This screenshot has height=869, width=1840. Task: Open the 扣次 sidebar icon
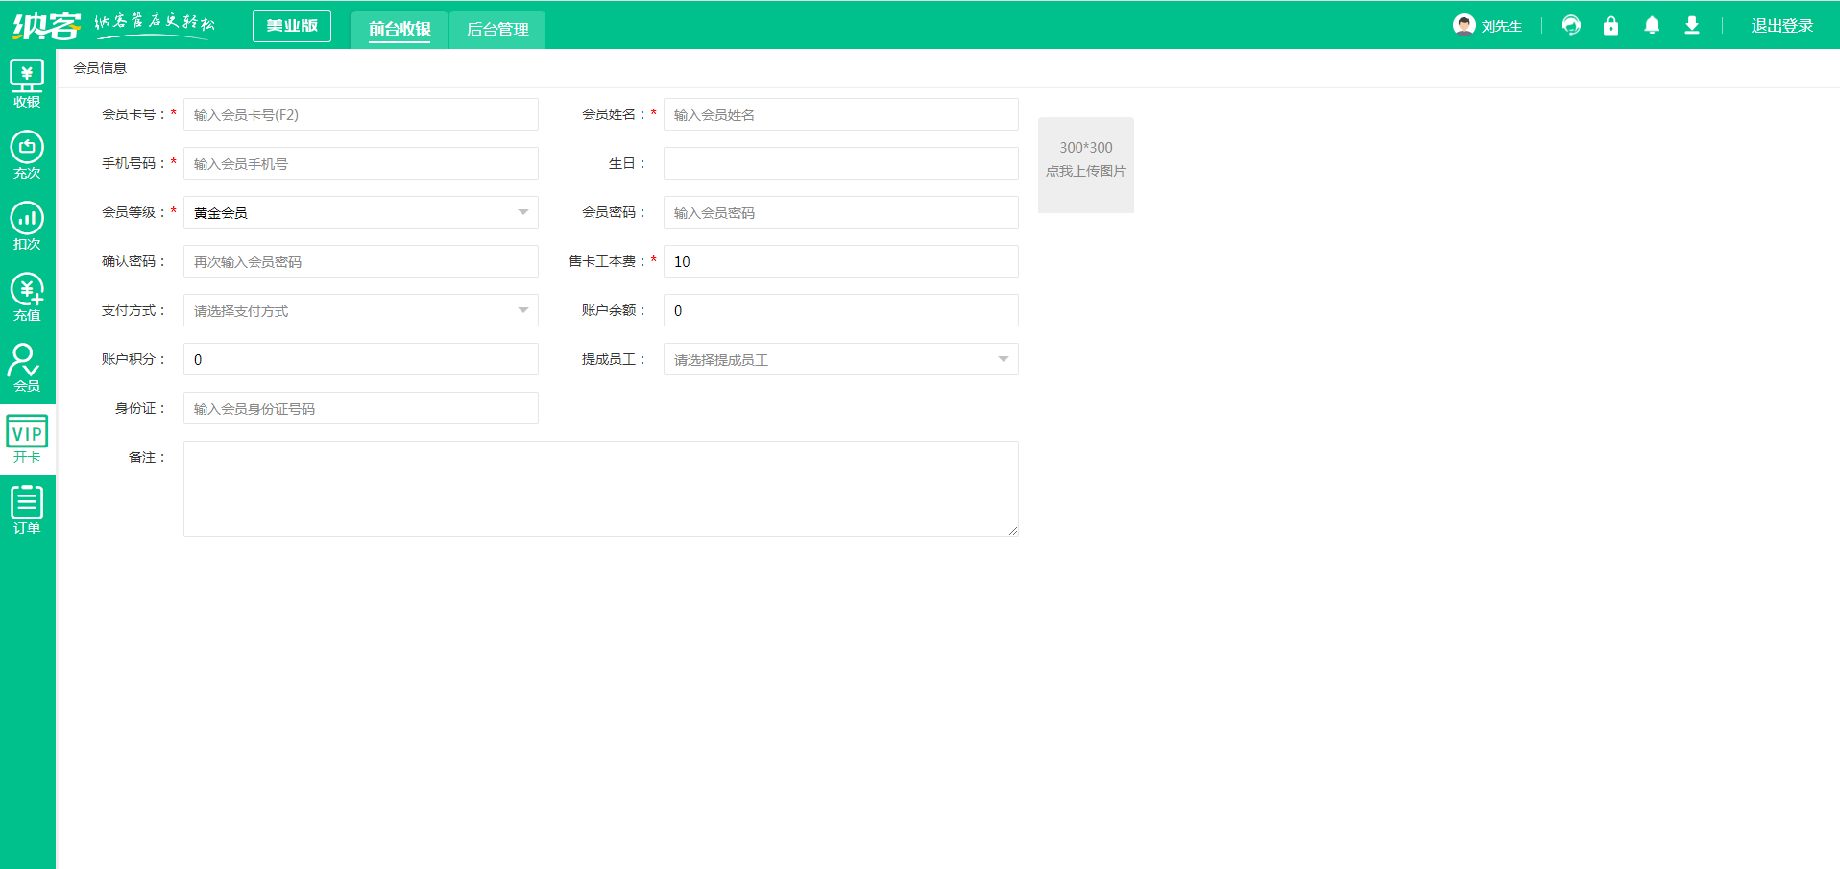[27, 226]
